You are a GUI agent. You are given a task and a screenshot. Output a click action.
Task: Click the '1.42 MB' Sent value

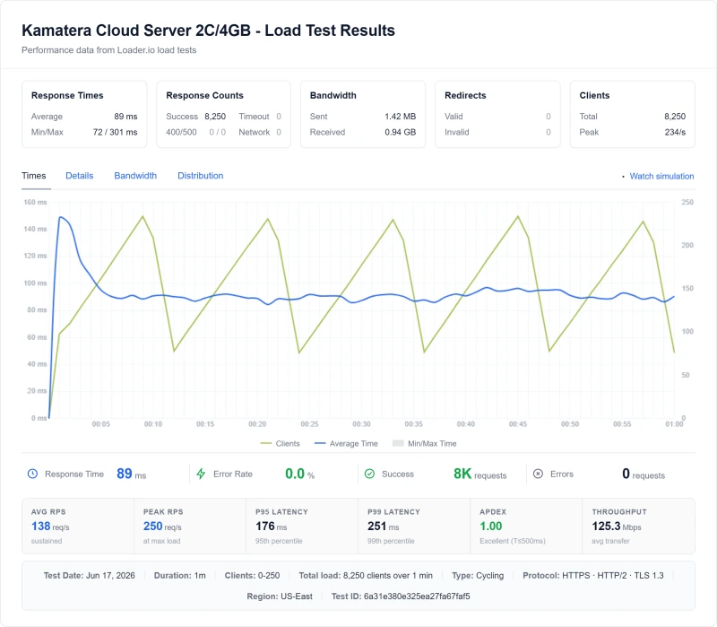click(400, 117)
